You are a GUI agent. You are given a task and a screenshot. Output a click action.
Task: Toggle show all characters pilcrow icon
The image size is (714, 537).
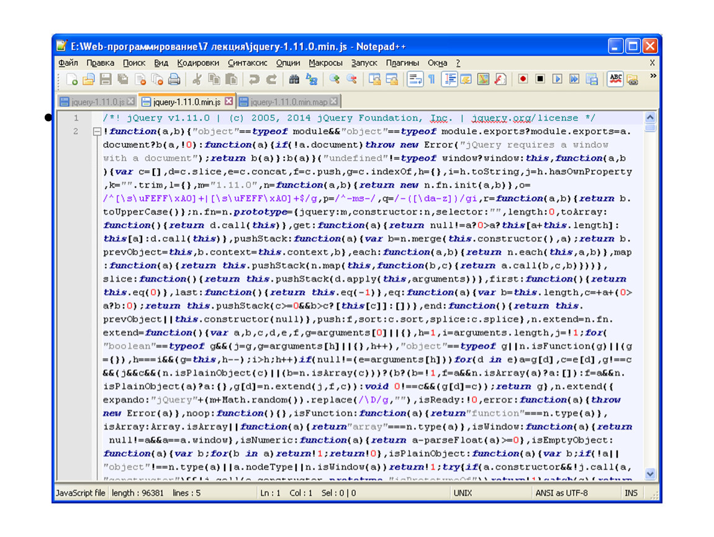pos(431,79)
